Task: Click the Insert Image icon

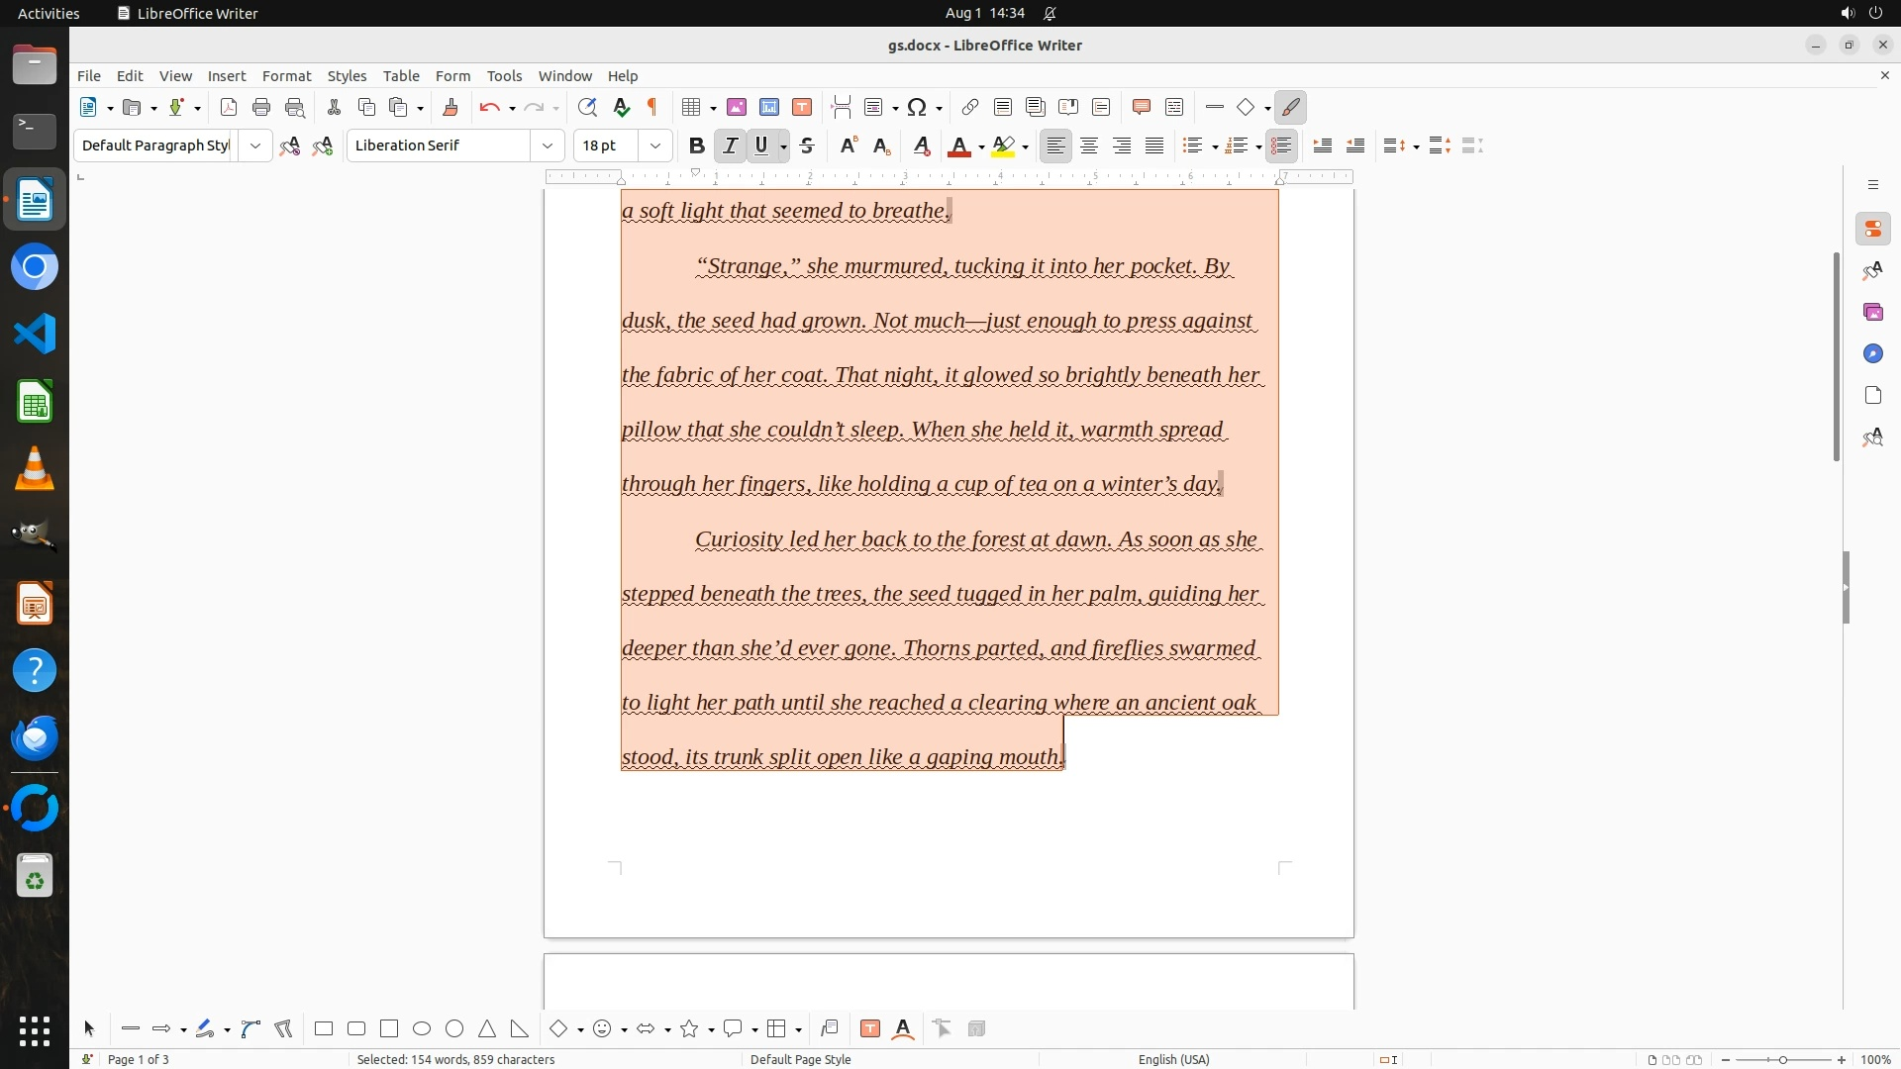Action: pos(736,107)
